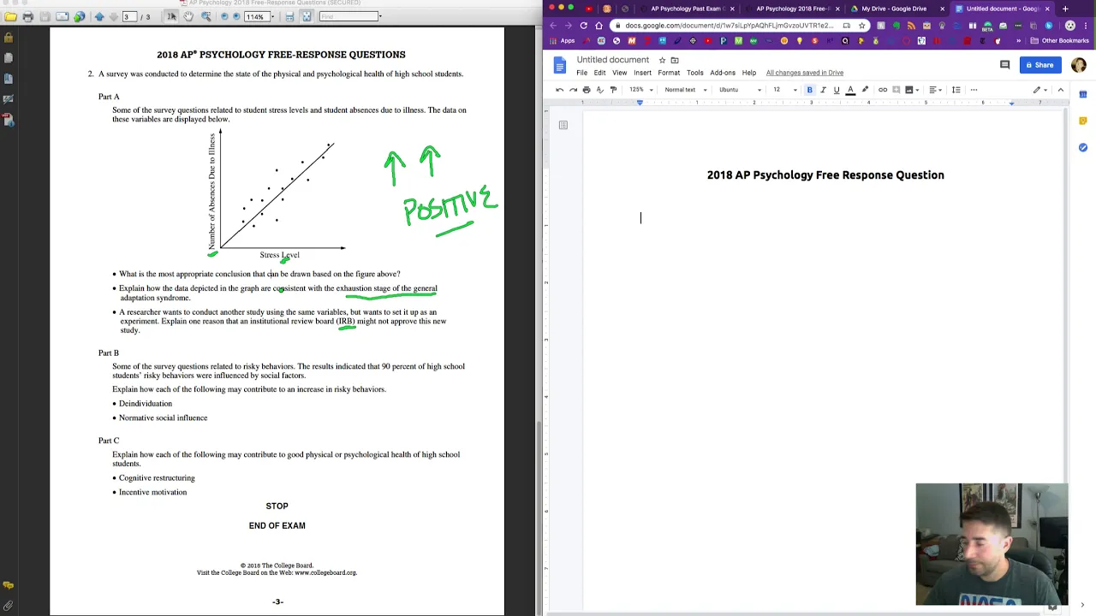Open the Ubuntu font dropdown
1096x616 pixels.
coord(740,90)
